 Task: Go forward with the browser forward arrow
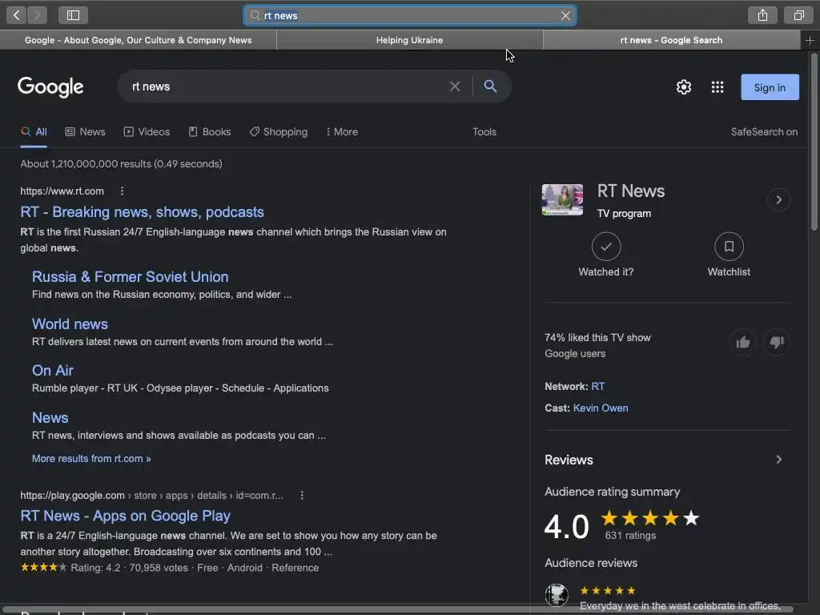37,15
